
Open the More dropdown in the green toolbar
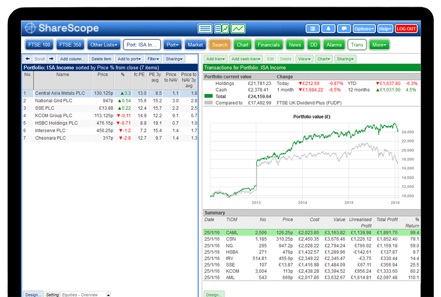pyautogui.click(x=379, y=45)
